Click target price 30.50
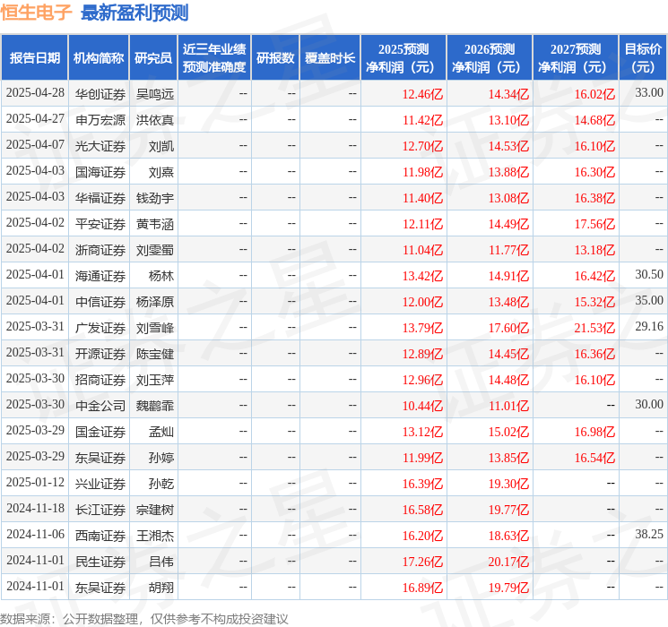 (x=649, y=275)
